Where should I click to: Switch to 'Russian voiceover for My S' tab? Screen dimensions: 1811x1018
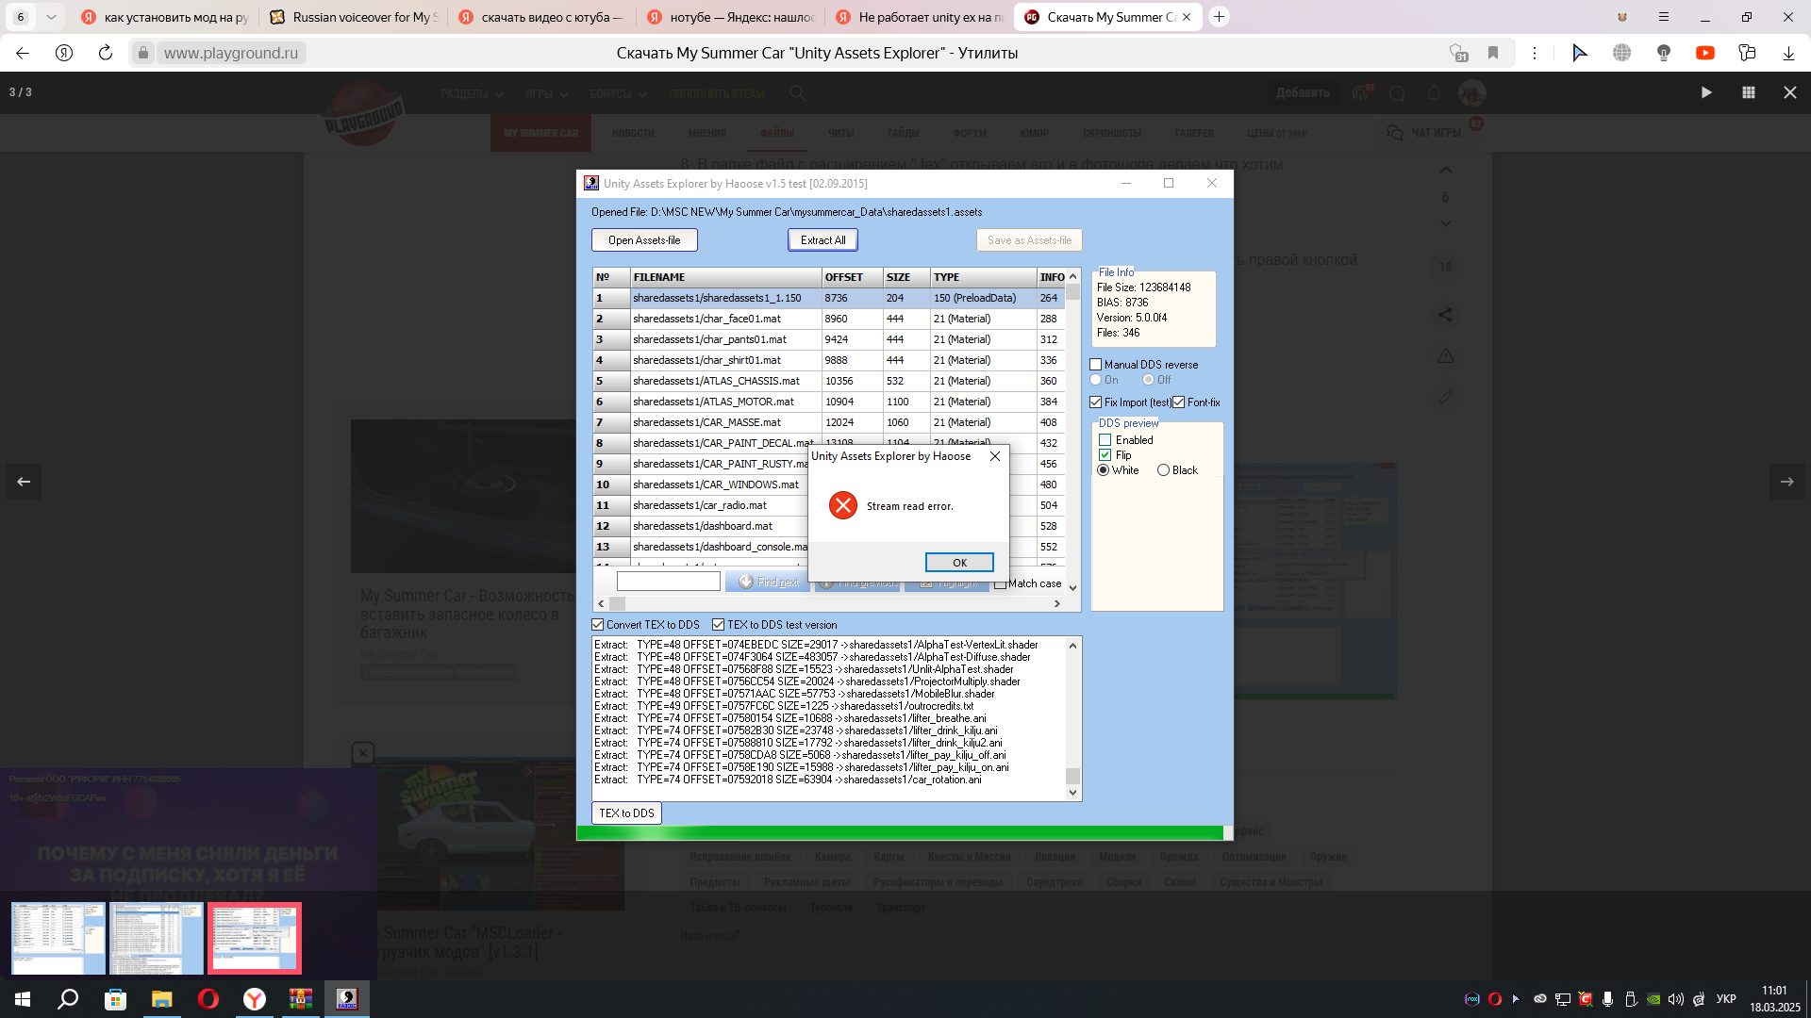pos(354,17)
